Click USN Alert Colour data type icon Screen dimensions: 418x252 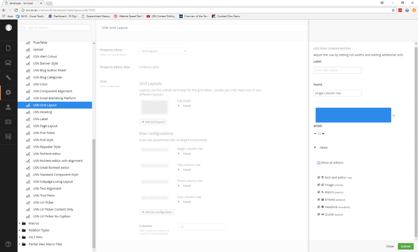coord(28,56)
